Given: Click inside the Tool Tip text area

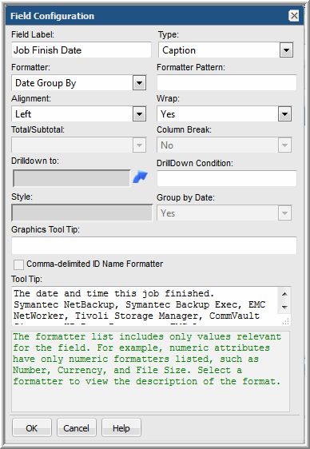Looking at the screenshot, I should (145, 306).
